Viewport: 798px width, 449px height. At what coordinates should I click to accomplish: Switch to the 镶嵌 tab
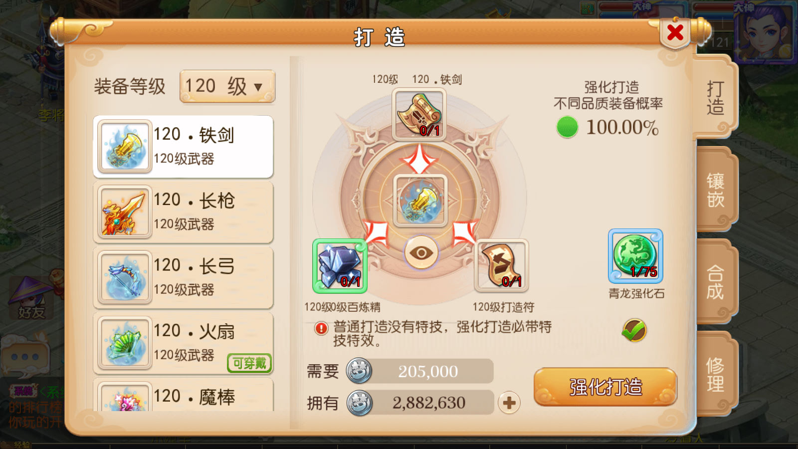(715, 190)
